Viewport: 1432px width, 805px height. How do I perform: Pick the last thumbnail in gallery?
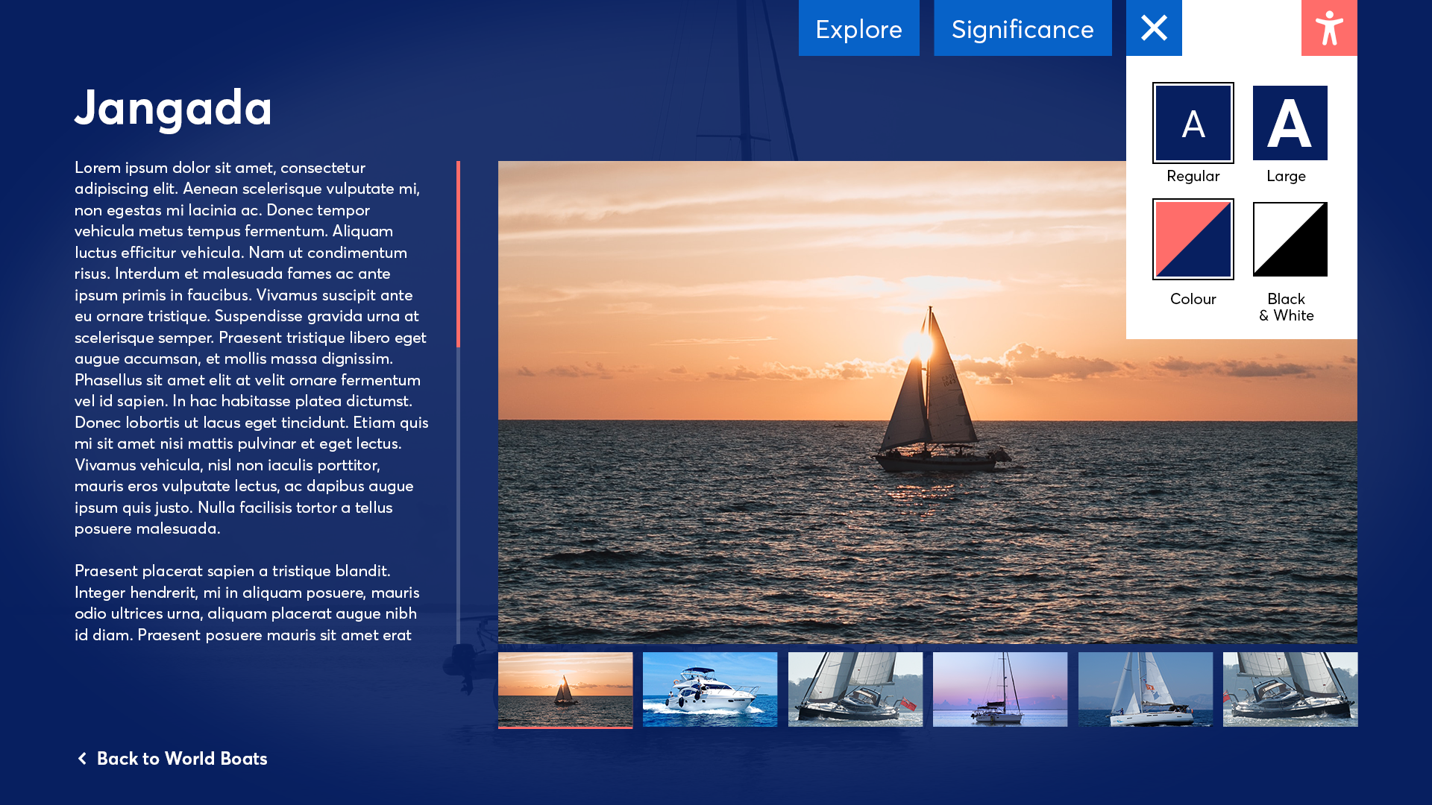pos(1290,689)
